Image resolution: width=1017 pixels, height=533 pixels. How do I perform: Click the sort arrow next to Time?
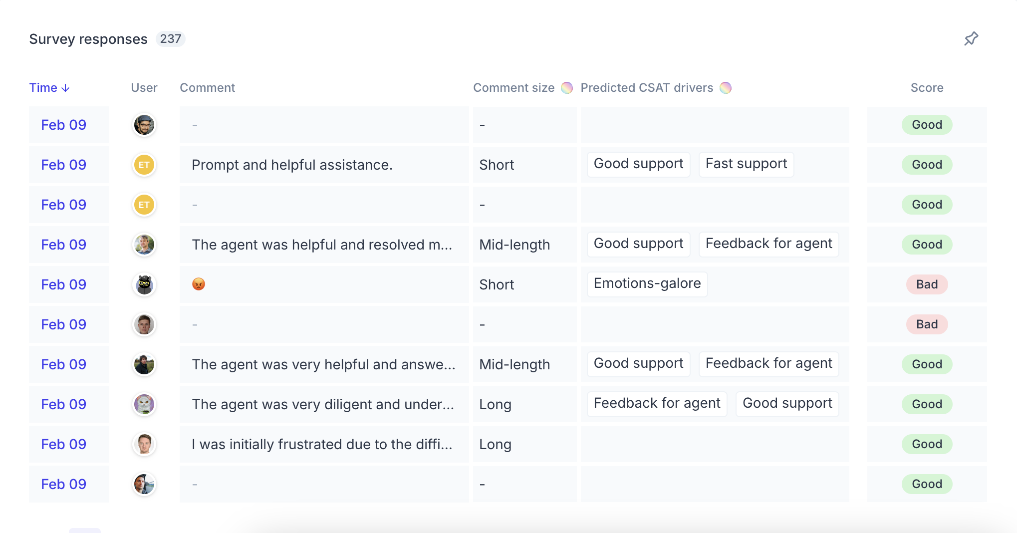(65, 88)
